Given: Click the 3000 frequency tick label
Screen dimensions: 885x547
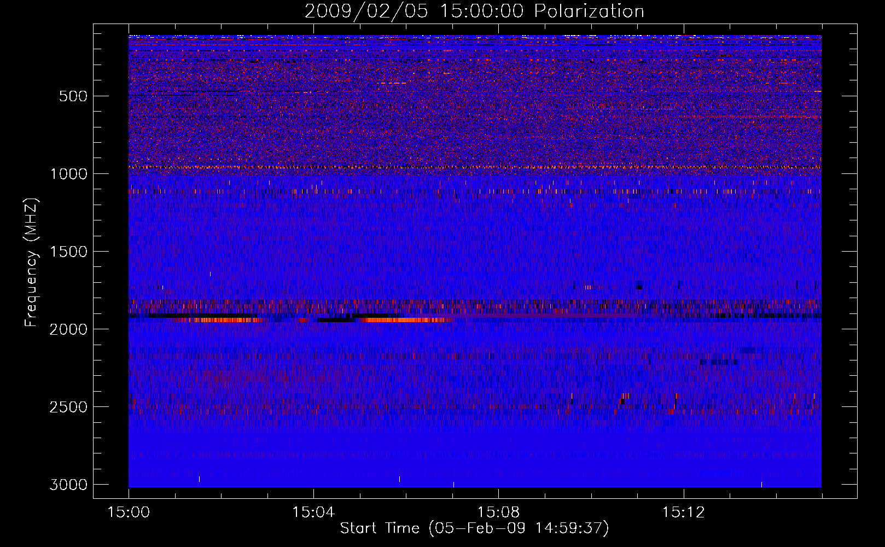Looking at the screenshot, I should click(68, 485).
